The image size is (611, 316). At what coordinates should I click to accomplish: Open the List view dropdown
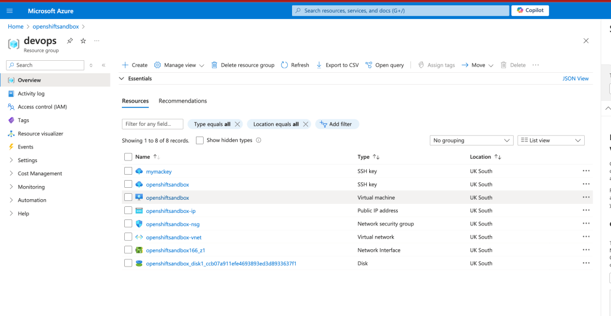point(551,141)
